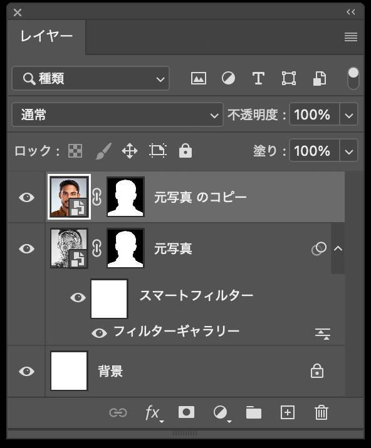Select the 元写真 layer name
The image size is (371, 448).
(173, 248)
